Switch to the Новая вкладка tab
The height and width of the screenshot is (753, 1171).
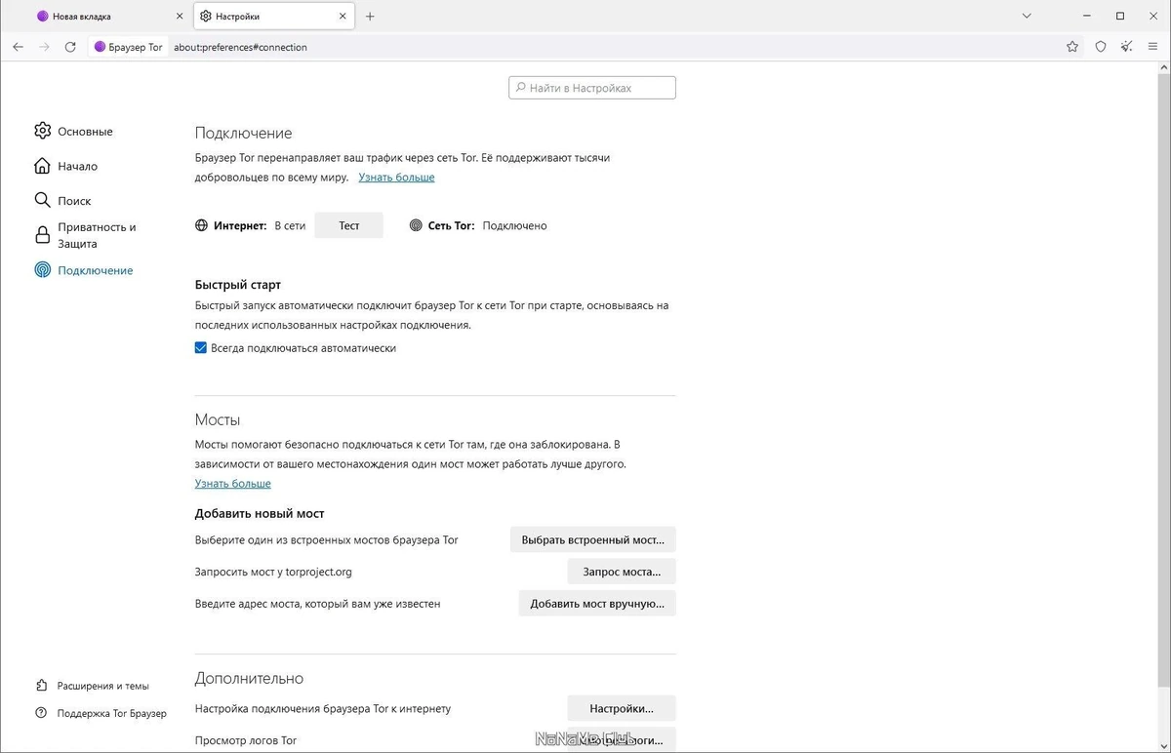(x=109, y=17)
